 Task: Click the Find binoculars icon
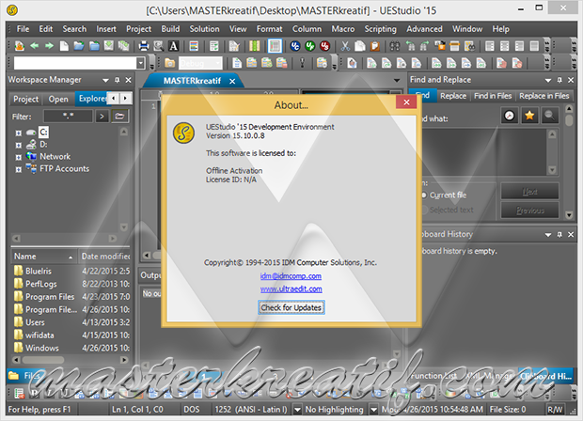(x=395, y=46)
